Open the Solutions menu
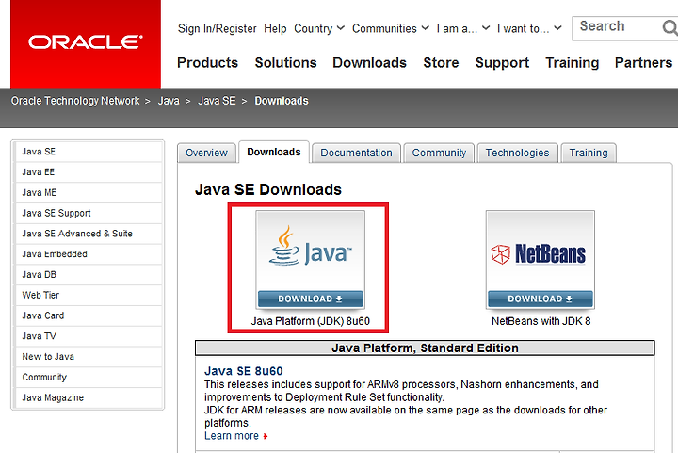The height and width of the screenshot is (453, 678). (286, 63)
